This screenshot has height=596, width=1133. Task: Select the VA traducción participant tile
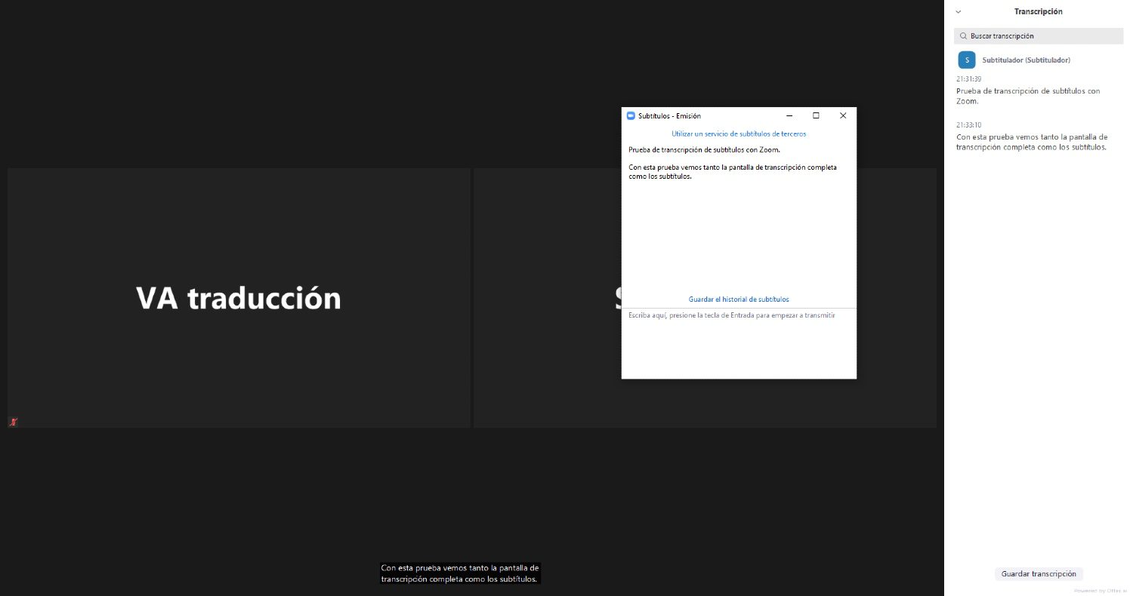pos(239,298)
